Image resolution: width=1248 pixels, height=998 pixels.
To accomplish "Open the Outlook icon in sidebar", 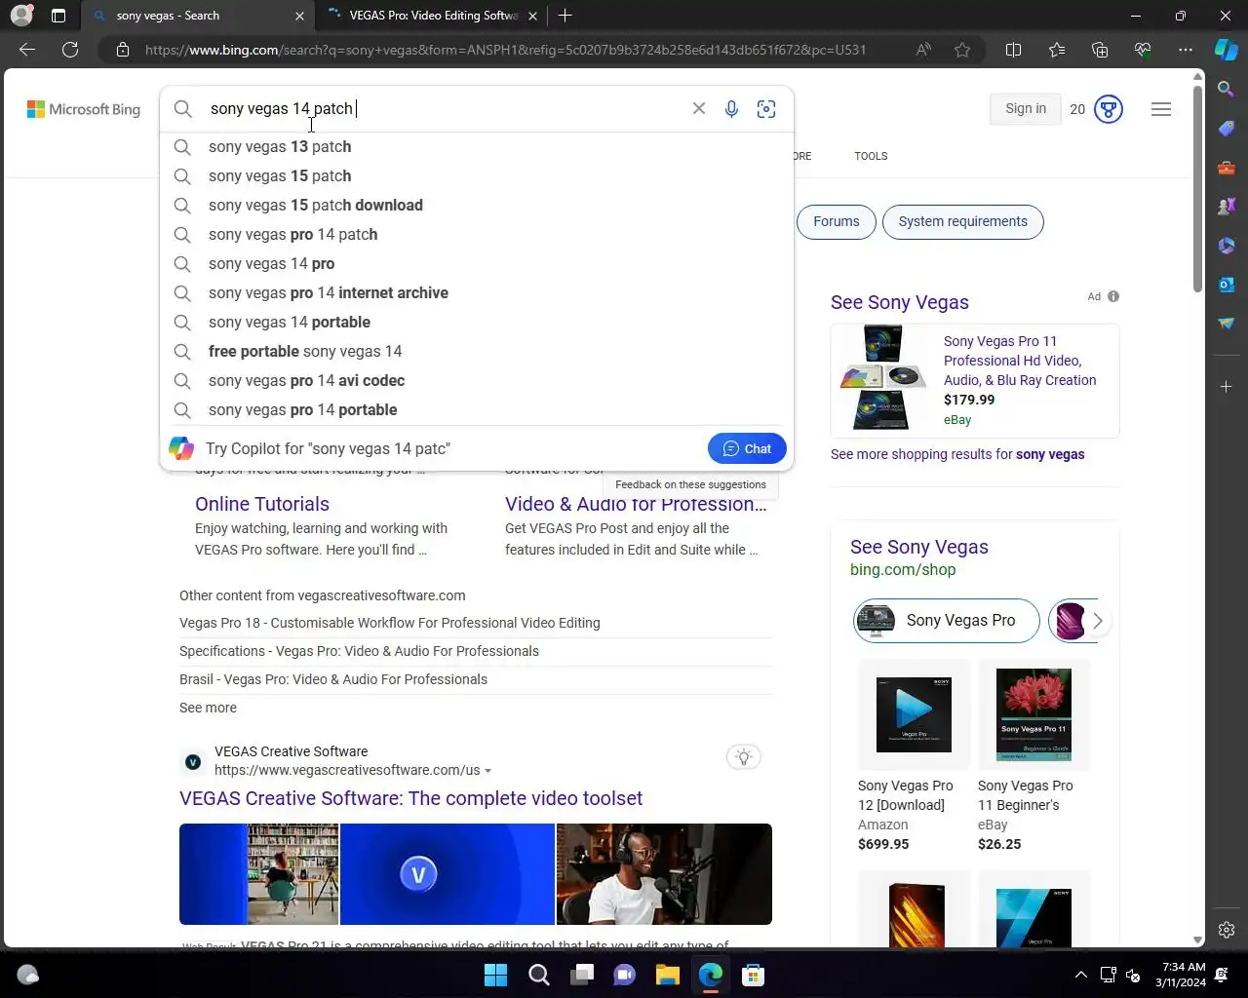I will click(x=1227, y=285).
